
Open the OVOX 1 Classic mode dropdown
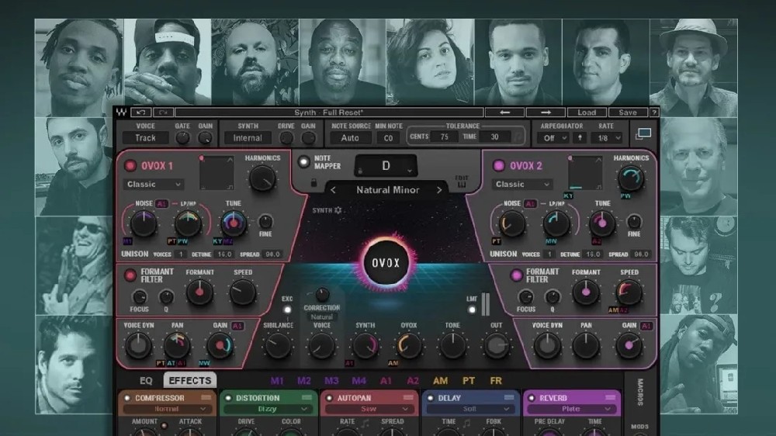pos(154,184)
